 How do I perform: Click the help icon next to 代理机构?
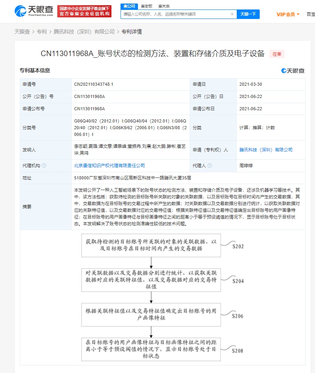44,166
